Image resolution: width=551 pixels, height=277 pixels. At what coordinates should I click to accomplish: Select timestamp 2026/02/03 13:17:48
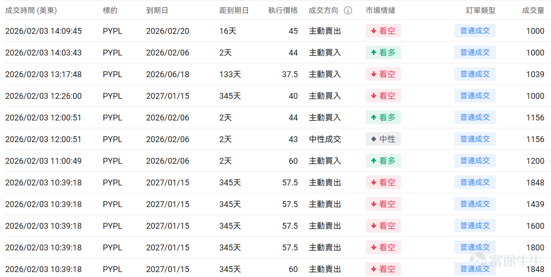point(43,74)
